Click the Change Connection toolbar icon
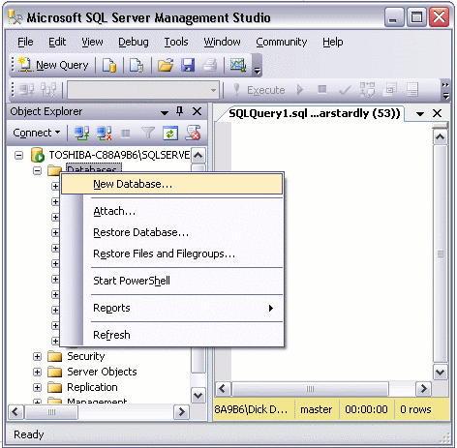Viewport: 457px width, 448px height. point(48,90)
